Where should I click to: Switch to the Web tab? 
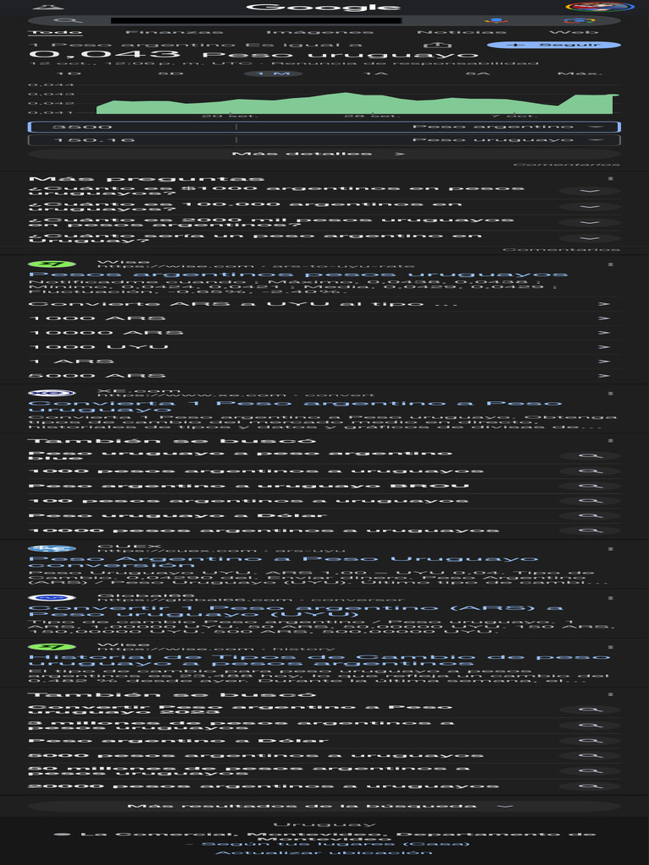coord(574,33)
